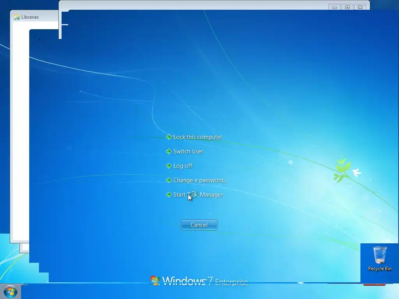
Task: Close the background window at top
Action: [360, 7]
